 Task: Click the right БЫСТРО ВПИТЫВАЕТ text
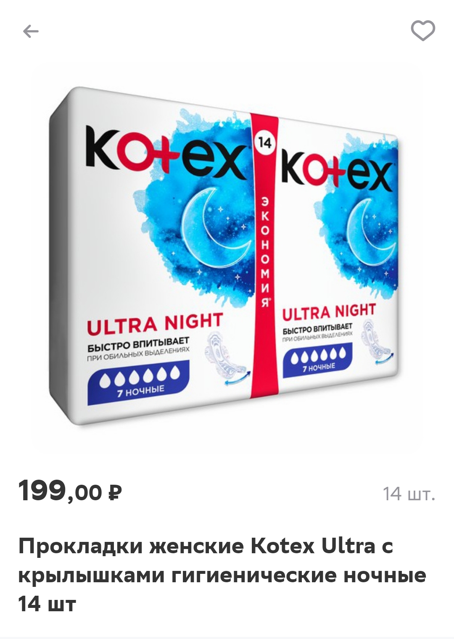(x=317, y=329)
